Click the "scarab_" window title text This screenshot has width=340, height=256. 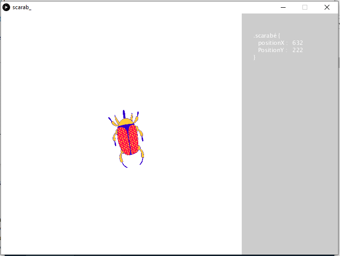22,7
